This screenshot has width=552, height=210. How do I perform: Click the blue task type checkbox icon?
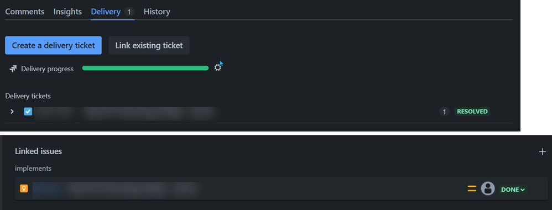point(28,112)
